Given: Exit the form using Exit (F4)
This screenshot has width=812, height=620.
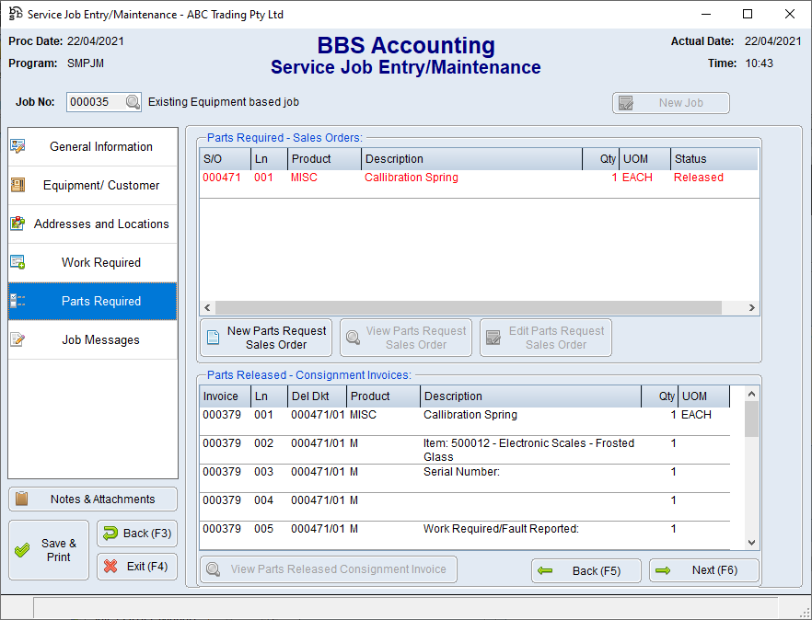Looking at the screenshot, I should click(137, 567).
